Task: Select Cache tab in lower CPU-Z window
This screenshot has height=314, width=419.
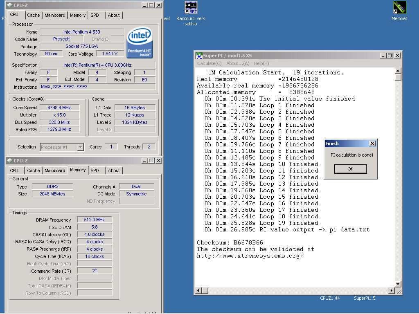Action: (34, 170)
